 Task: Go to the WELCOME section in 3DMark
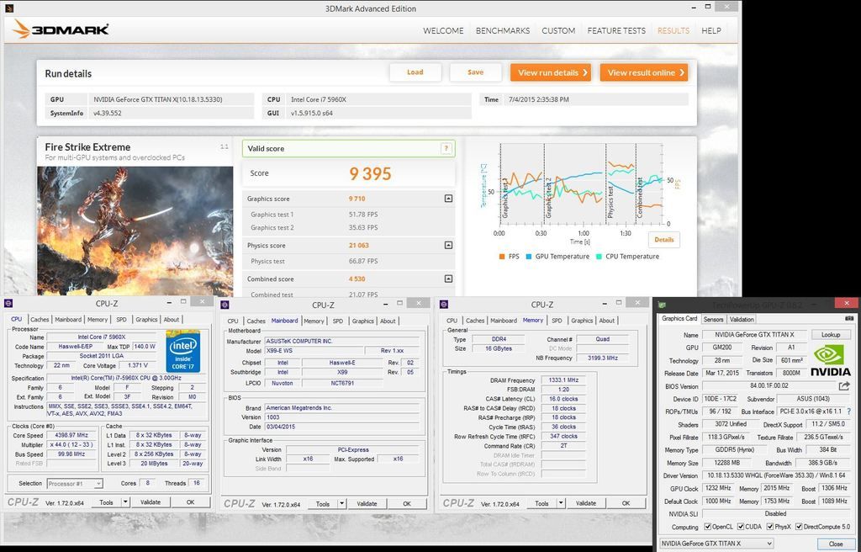443,31
